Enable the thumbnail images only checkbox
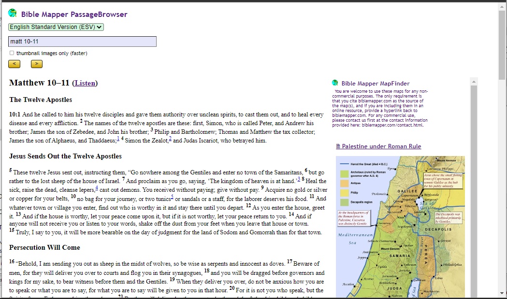 coord(11,53)
